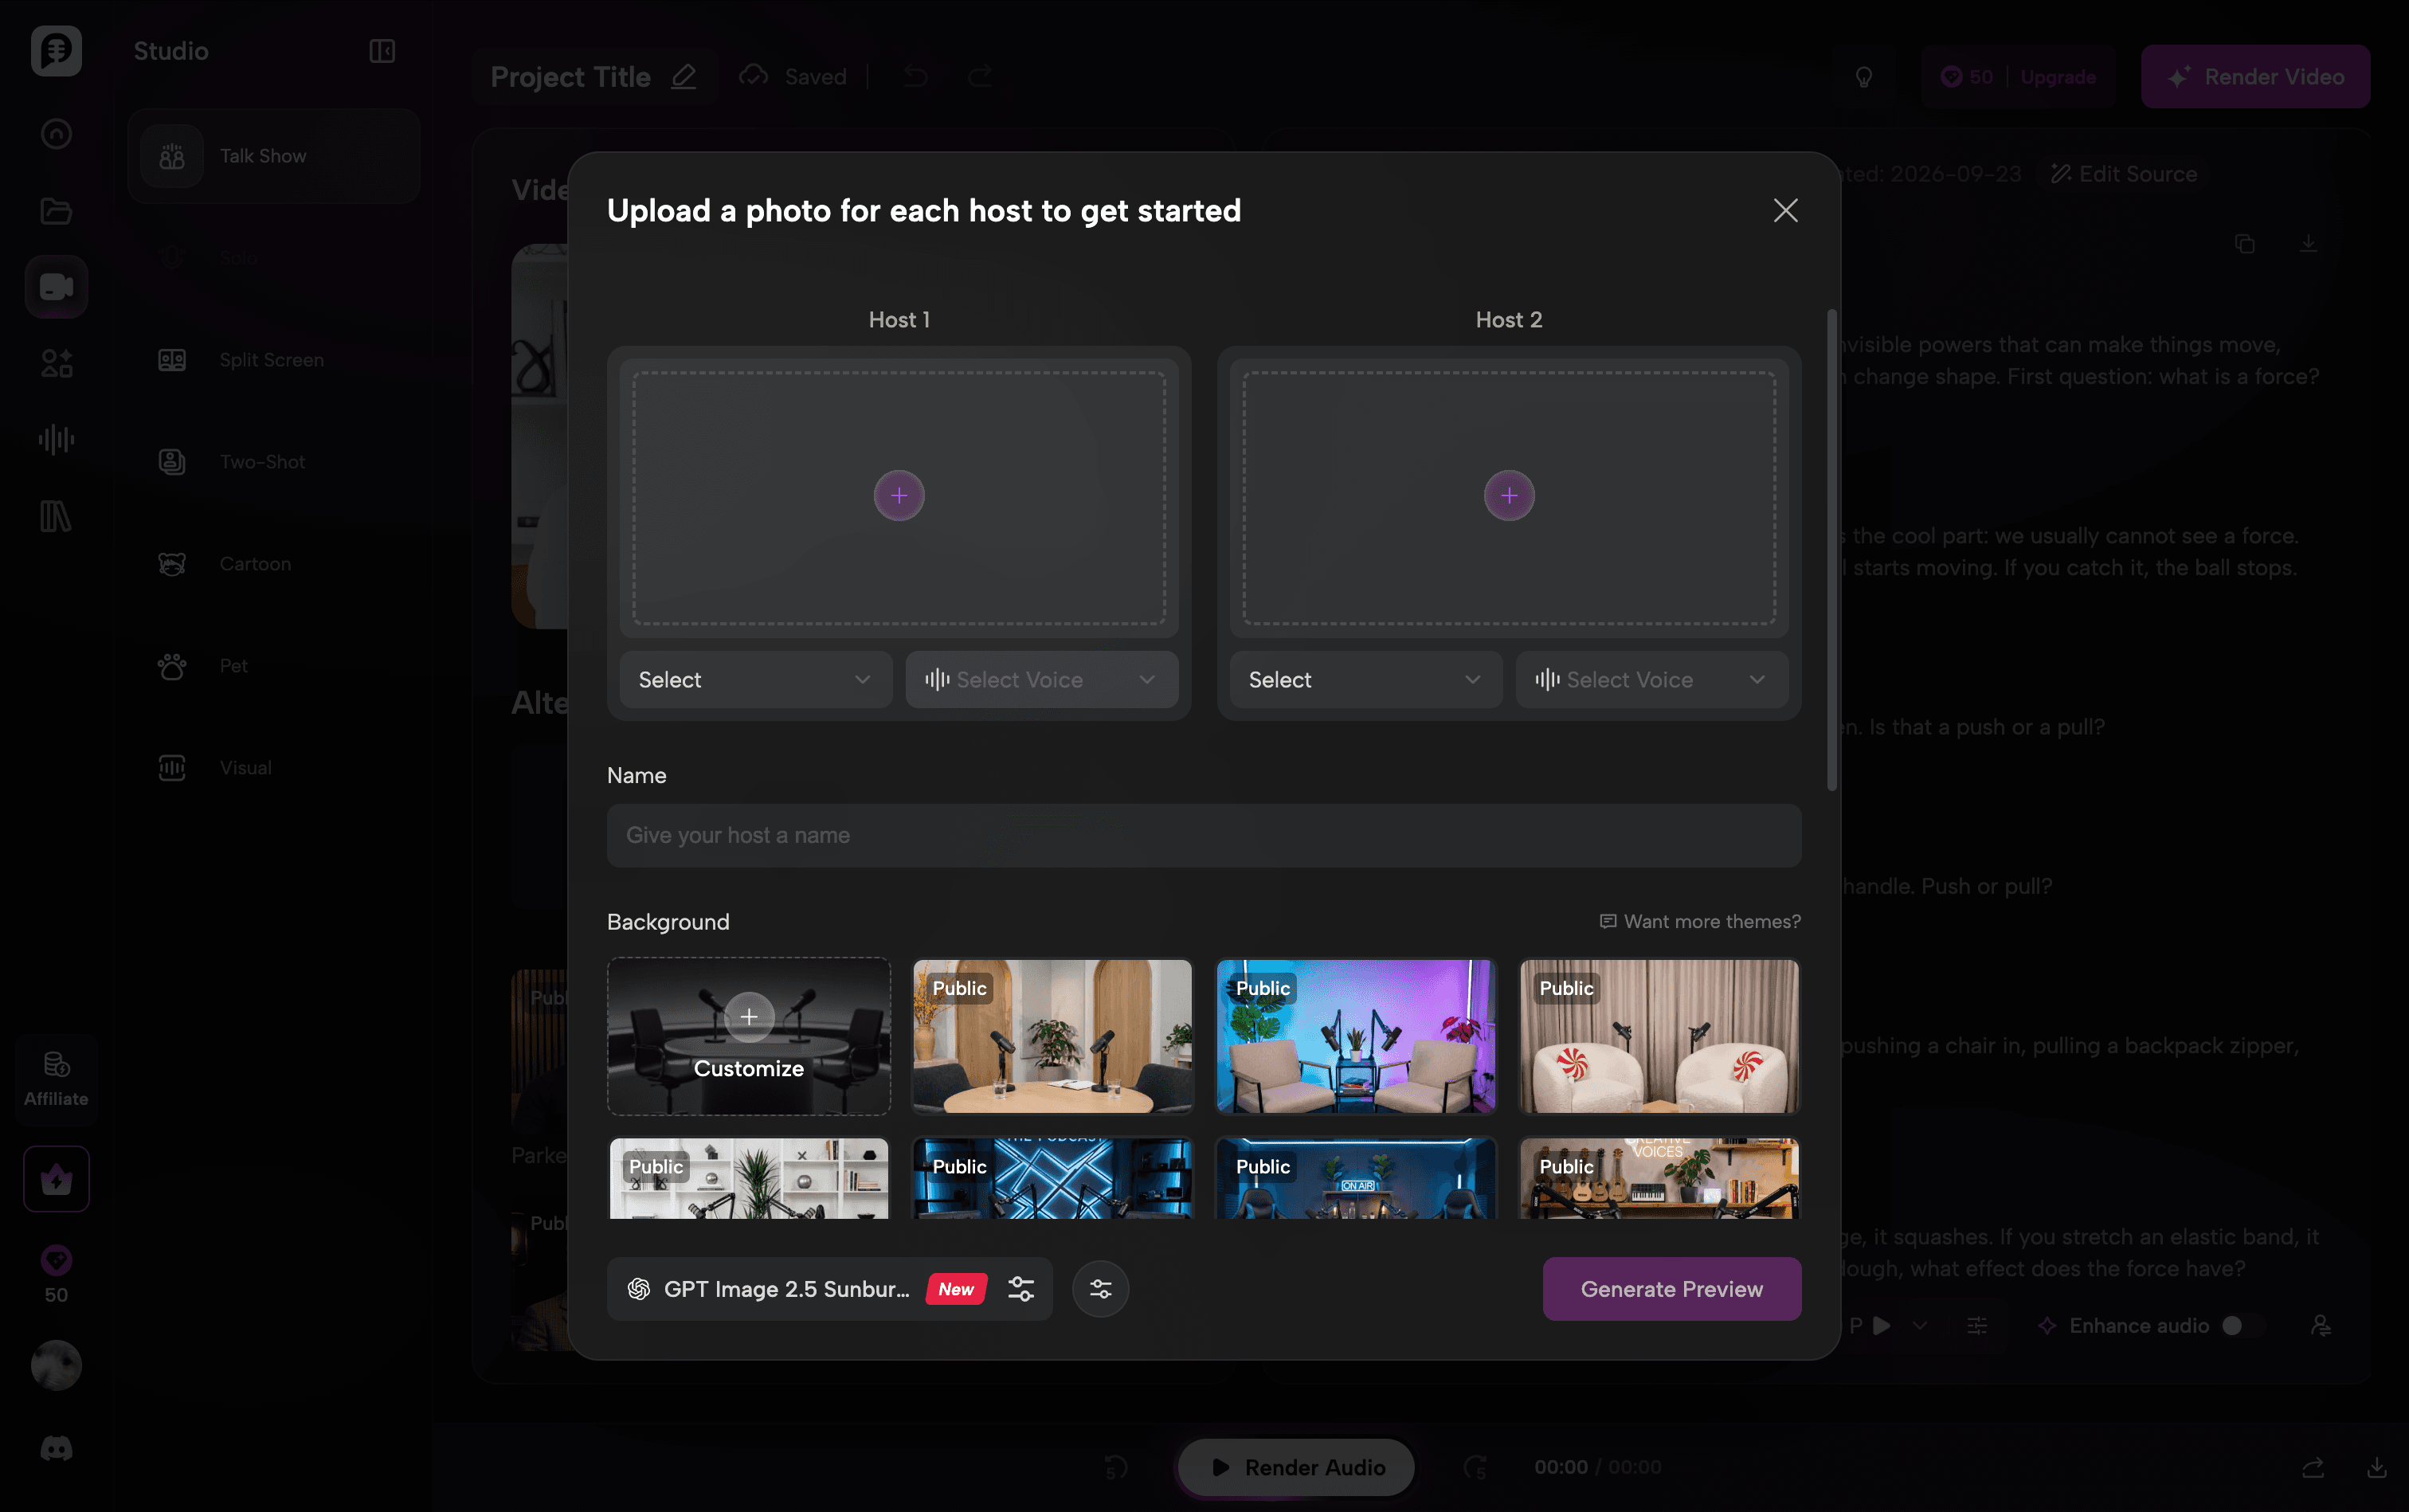The height and width of the screenshot is (1512, 2409).
Task: Select the Talk Show video style
Action: pos(273,156)
